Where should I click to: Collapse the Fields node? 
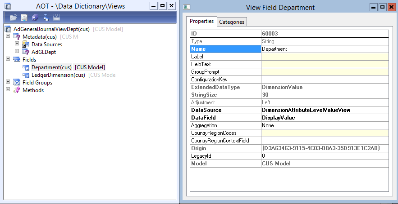pos(8,59)
